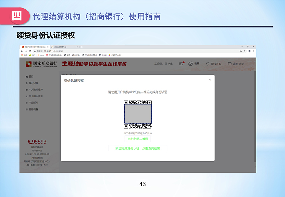285x197 pixels.
Task: Open a new browser tab with plus
Action: click(82, 47)
